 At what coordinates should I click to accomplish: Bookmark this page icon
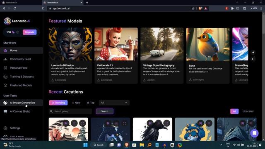tap(43, 8)
